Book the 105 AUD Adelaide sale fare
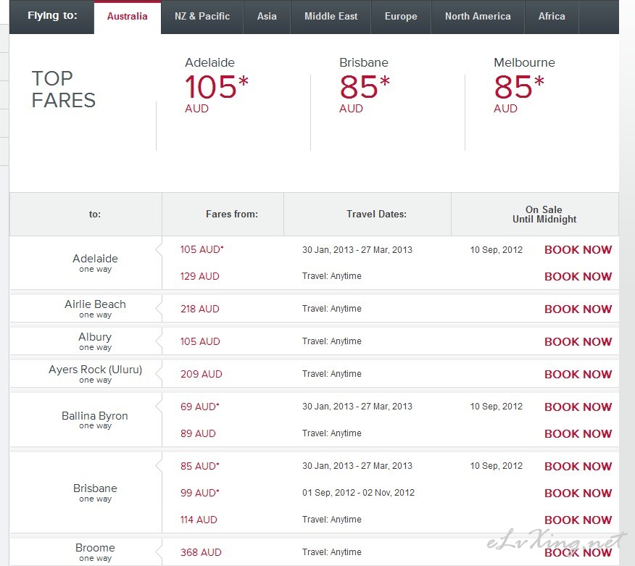This screenshot has width=635, height=566. tap(578, 250)
